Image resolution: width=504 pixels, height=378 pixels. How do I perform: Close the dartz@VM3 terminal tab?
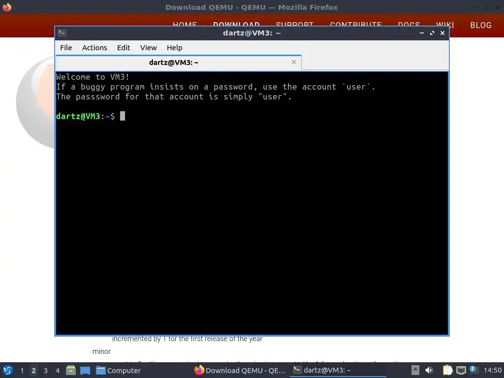coord(293,62)
